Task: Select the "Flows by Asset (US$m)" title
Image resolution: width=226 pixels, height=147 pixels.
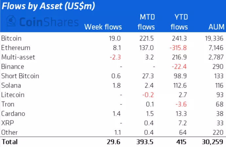Action: pyautogui.click(x=50, y=7)
